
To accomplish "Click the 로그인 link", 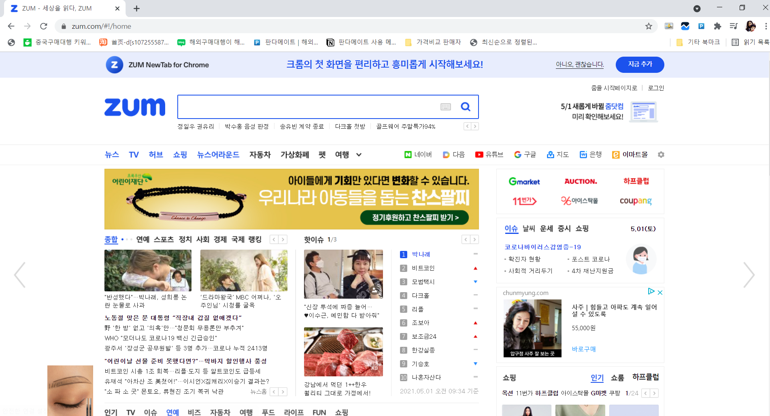I will 656,88.
